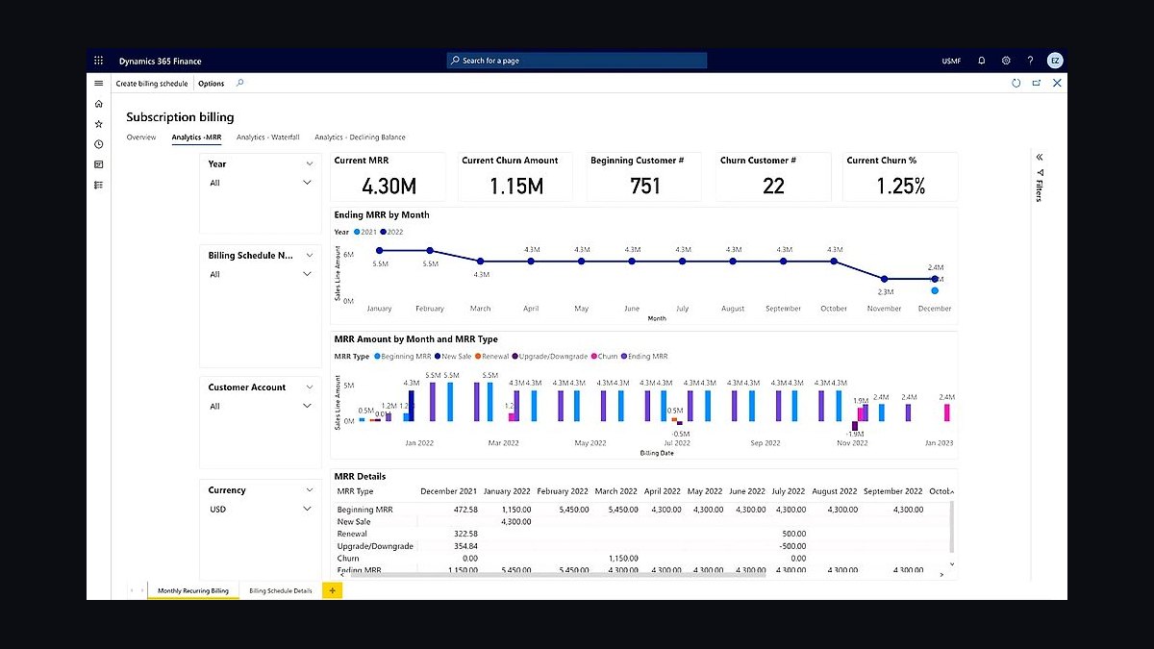
Task: Click the Search for a page field
Action: pos(577,61)
